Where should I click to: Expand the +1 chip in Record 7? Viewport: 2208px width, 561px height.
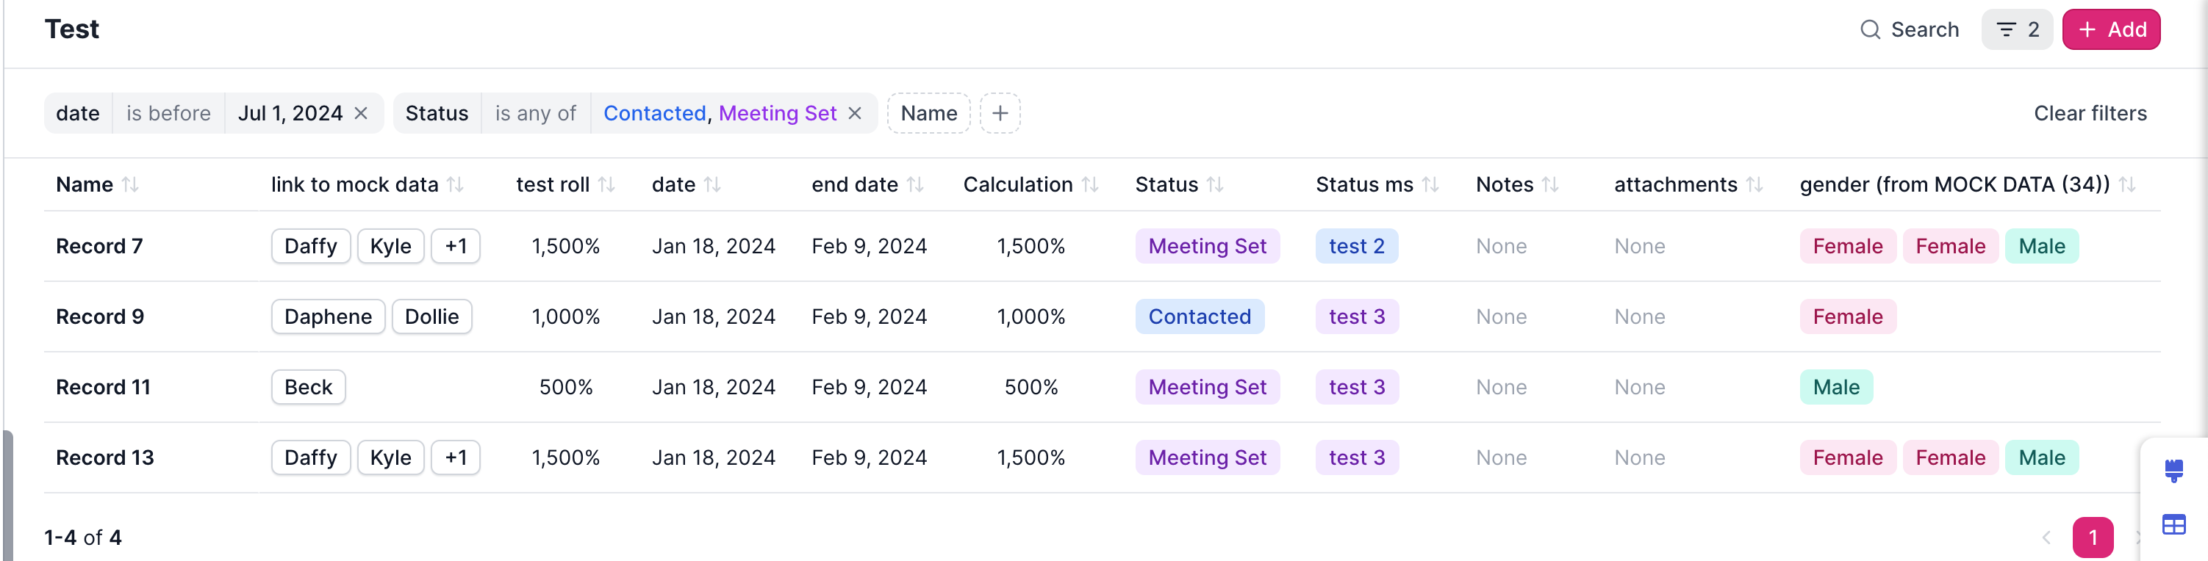click(455, 247)
